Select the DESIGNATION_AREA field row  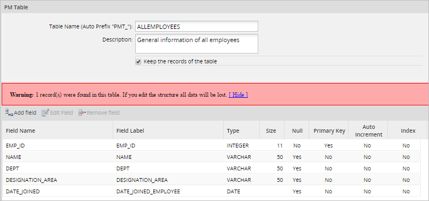click(211, 180)
